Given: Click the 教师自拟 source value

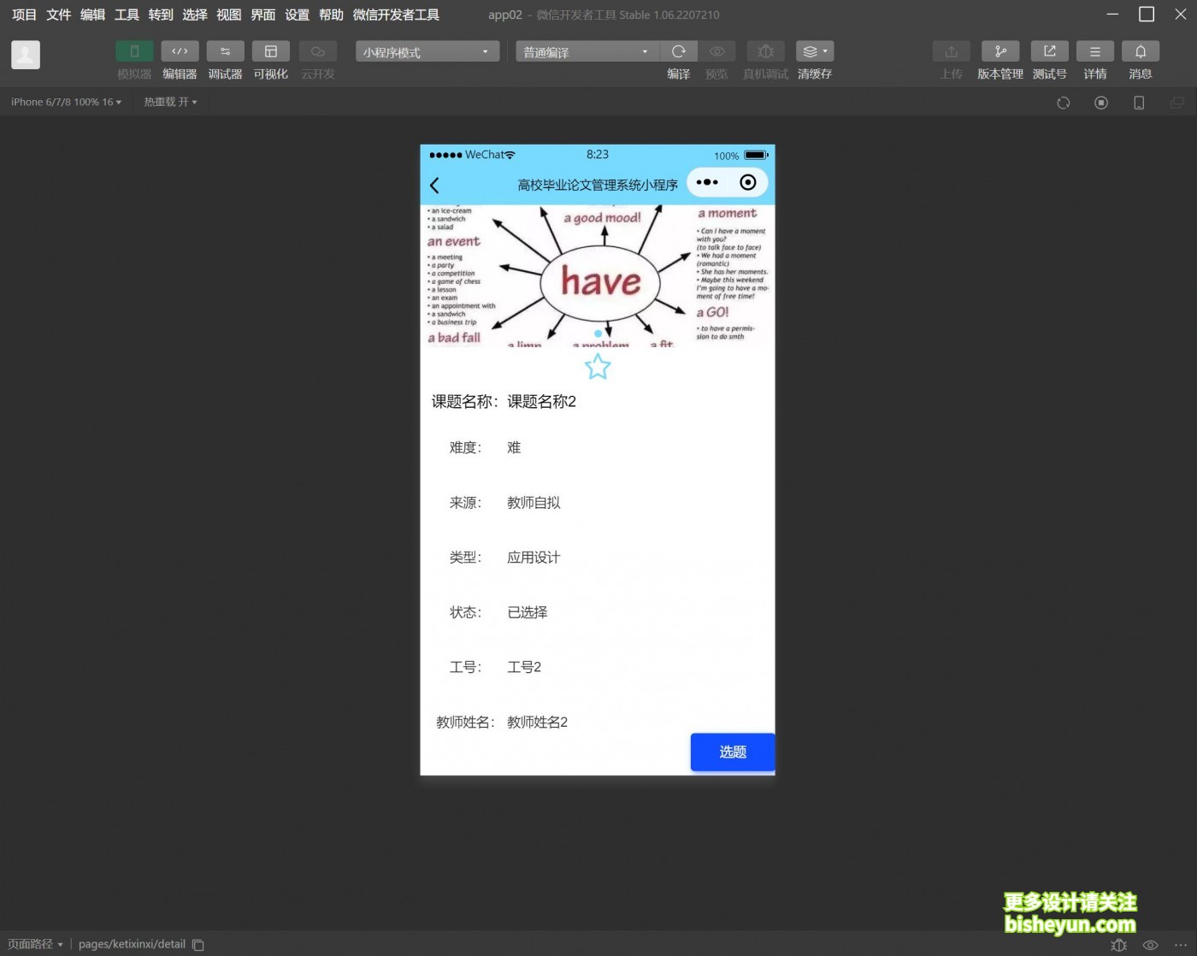Looking at the screenshot, I should coord(534,503).
